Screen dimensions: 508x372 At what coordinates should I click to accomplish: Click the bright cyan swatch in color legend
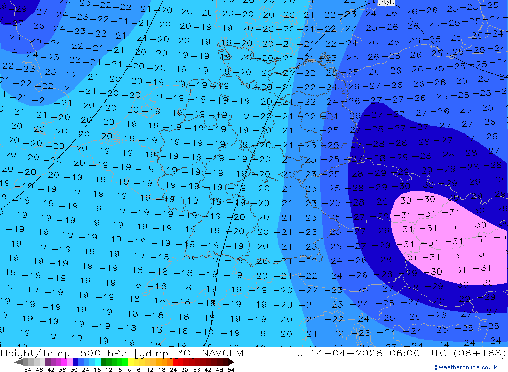click(x=98, y=362)
